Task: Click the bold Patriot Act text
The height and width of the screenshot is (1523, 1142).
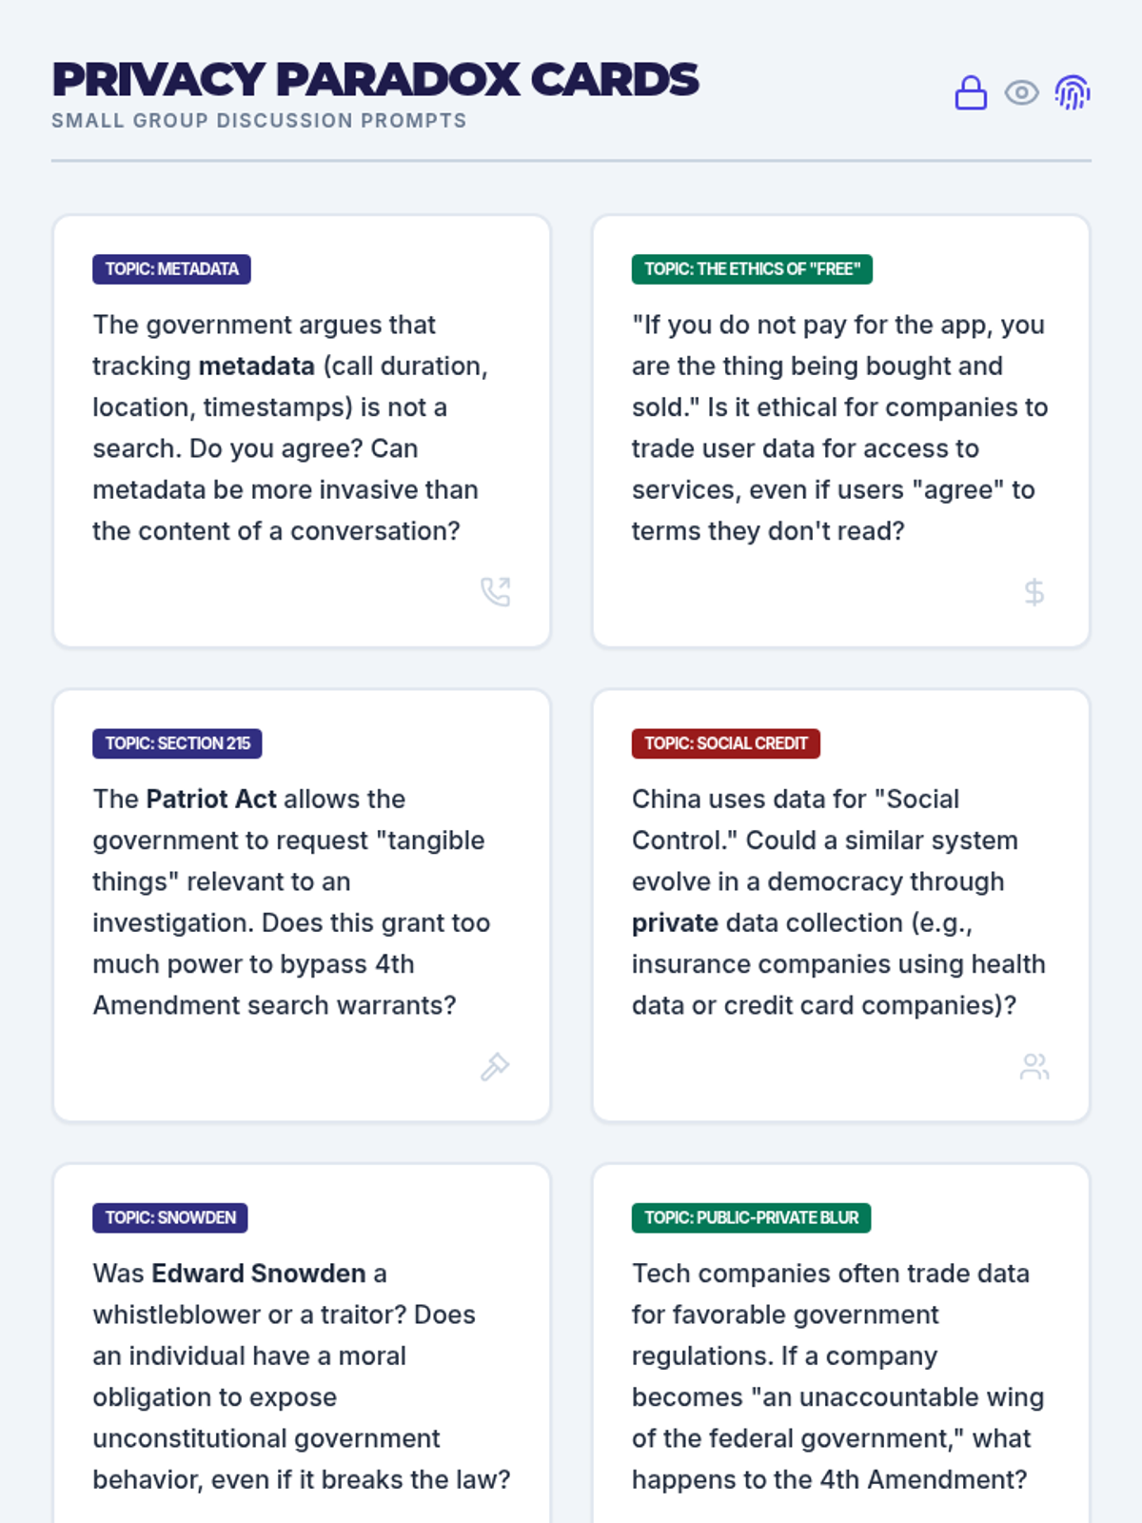Action: pos(211,799)
